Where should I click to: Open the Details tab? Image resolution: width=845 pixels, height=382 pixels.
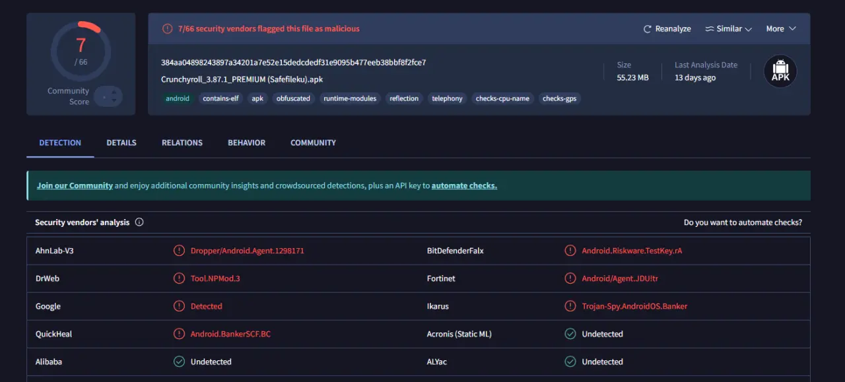(x=121, y=143)
